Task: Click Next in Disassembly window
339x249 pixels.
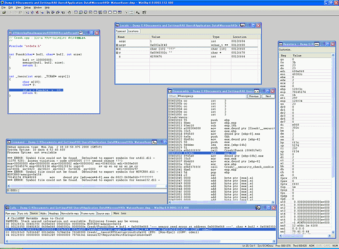Action: click(x=268, y=96)
